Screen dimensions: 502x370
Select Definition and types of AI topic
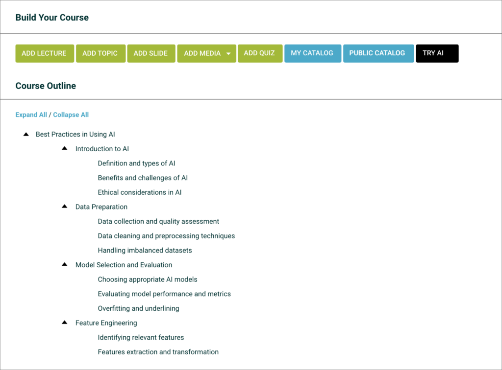136,163
